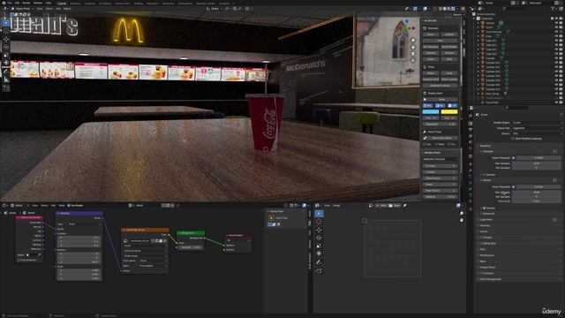The image size is (565, 318).
Task: Click the viewport pan hand gizmo icon
Action: [x=413, y=47]
